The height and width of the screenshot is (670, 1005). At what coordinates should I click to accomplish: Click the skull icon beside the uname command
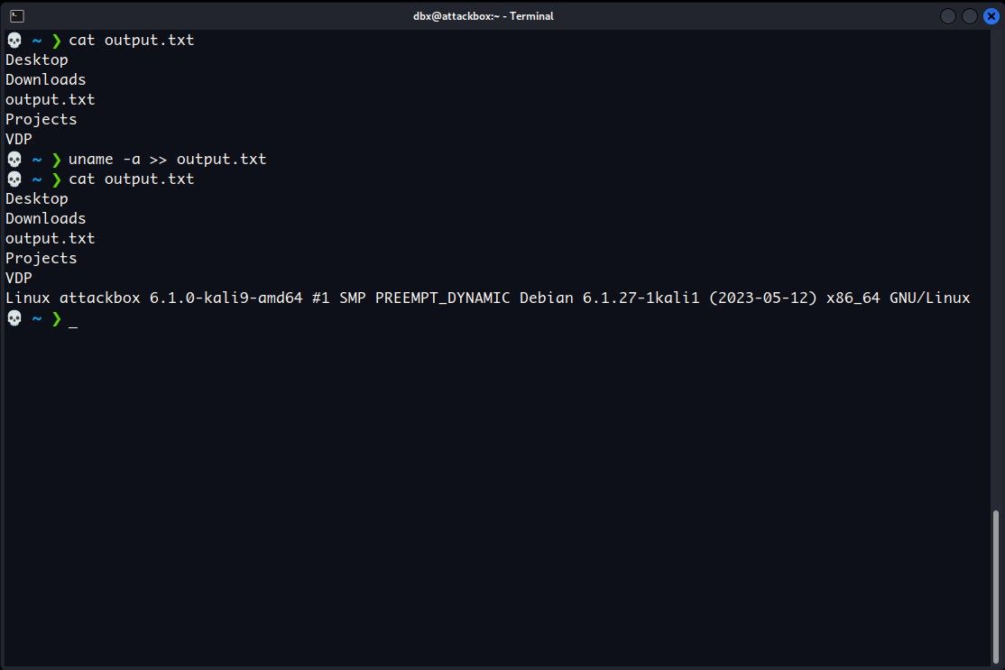pos(13,159)
